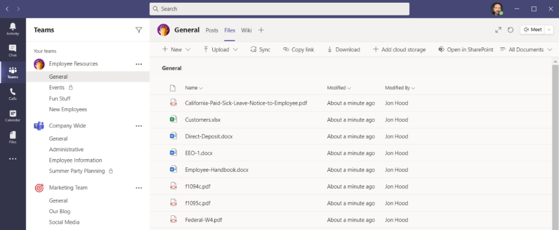
Task: Click the file type column header icon
Action: [173, 88]
